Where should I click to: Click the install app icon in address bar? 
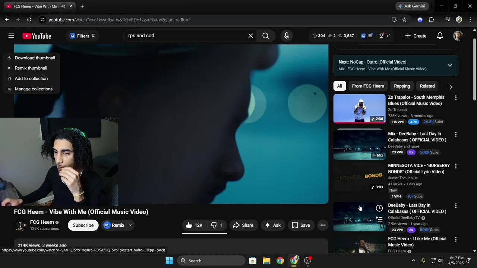(x=394, y=20)
